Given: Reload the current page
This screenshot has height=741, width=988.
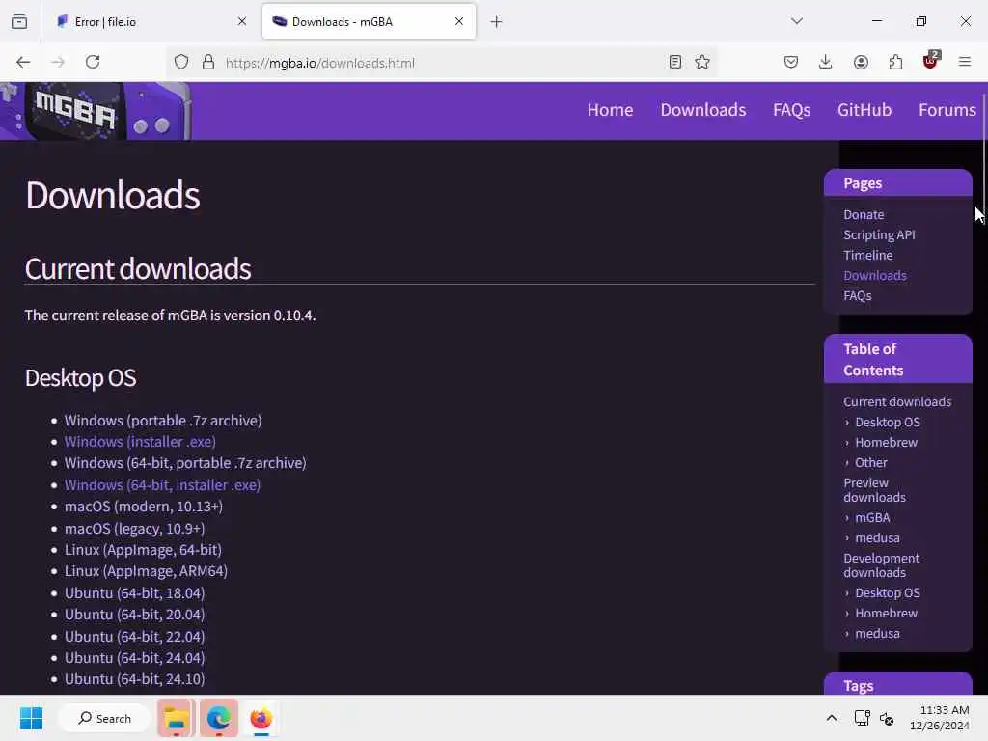Looking at the screenshot, I should point(93,62).
